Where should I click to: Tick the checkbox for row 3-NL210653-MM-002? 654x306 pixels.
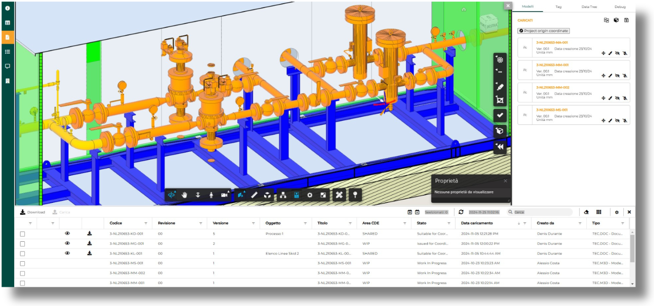(23, 273)
